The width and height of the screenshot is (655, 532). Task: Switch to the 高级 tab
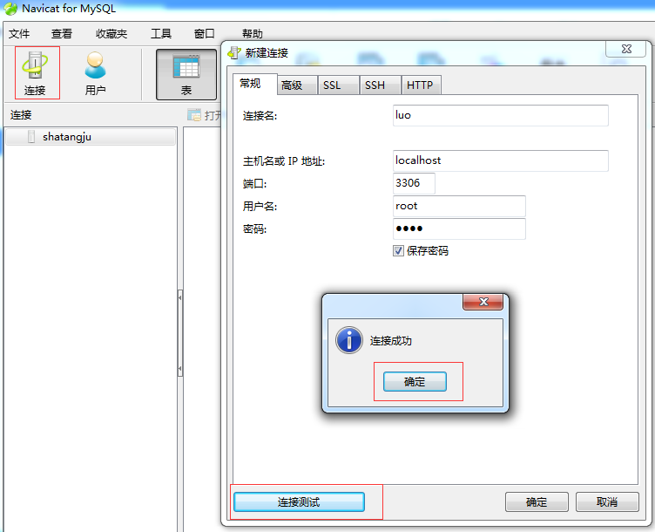297,85
